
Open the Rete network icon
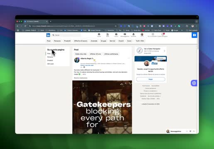[107, 34]
